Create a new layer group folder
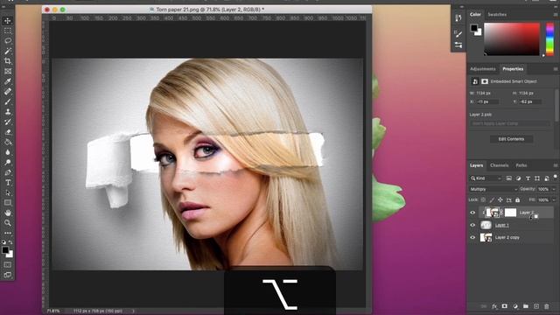This screenshot has height=315, width=560. [x=526, y=306]
